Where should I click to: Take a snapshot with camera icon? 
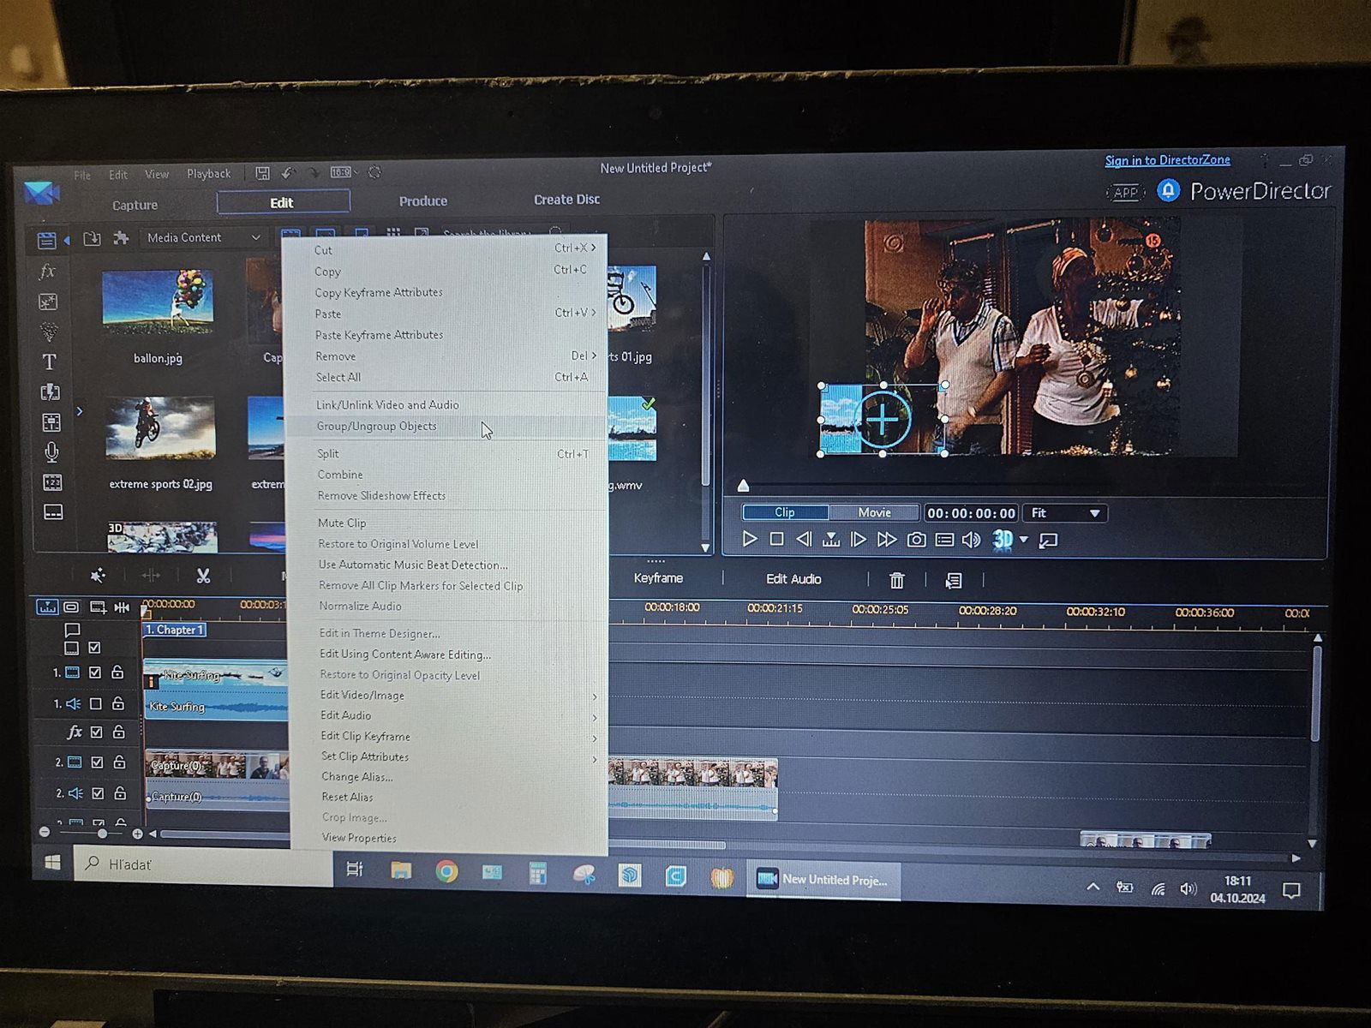point(916,539)
